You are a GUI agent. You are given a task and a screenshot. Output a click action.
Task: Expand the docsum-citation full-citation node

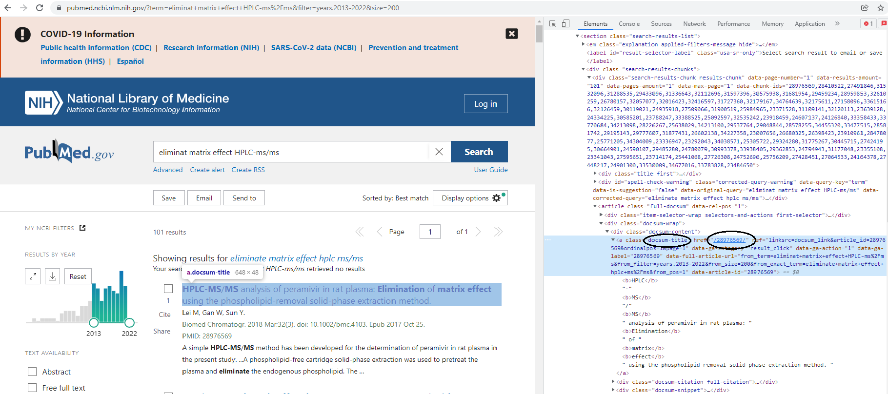coord(613,382)
